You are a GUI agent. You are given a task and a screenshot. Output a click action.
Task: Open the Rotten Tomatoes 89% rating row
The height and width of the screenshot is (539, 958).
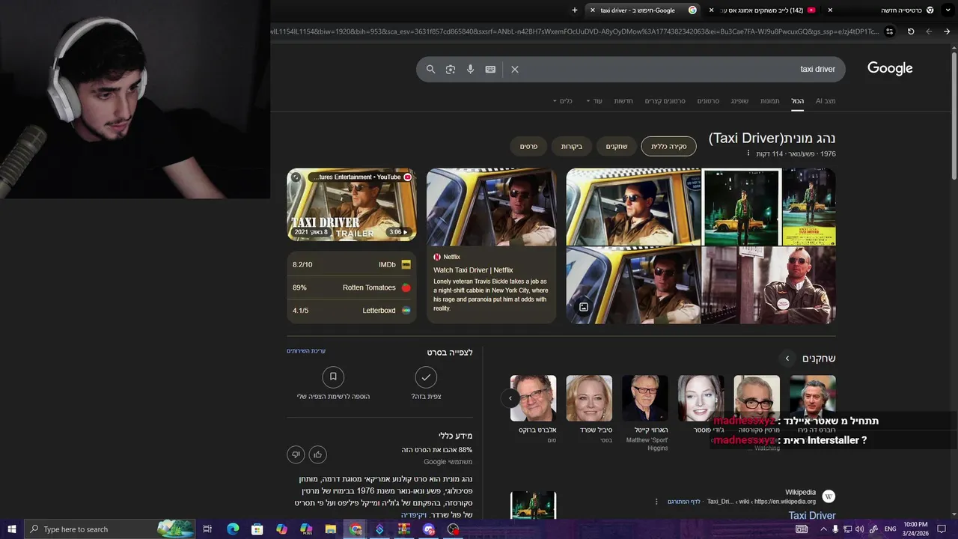(352, 287)
